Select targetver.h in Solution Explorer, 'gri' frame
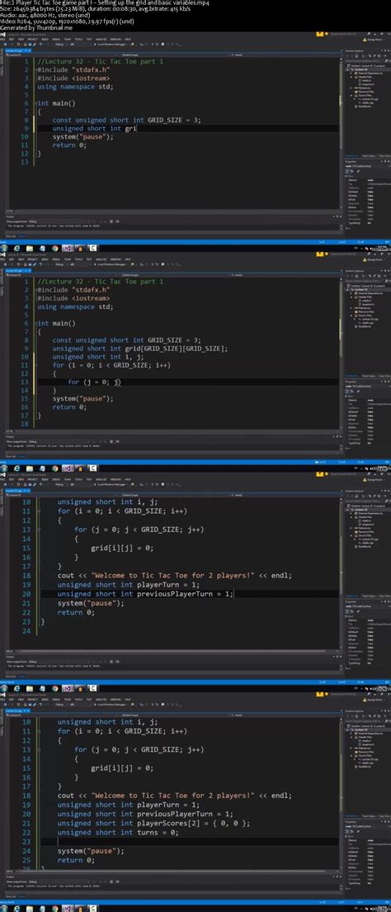 [x=367, y=84]
